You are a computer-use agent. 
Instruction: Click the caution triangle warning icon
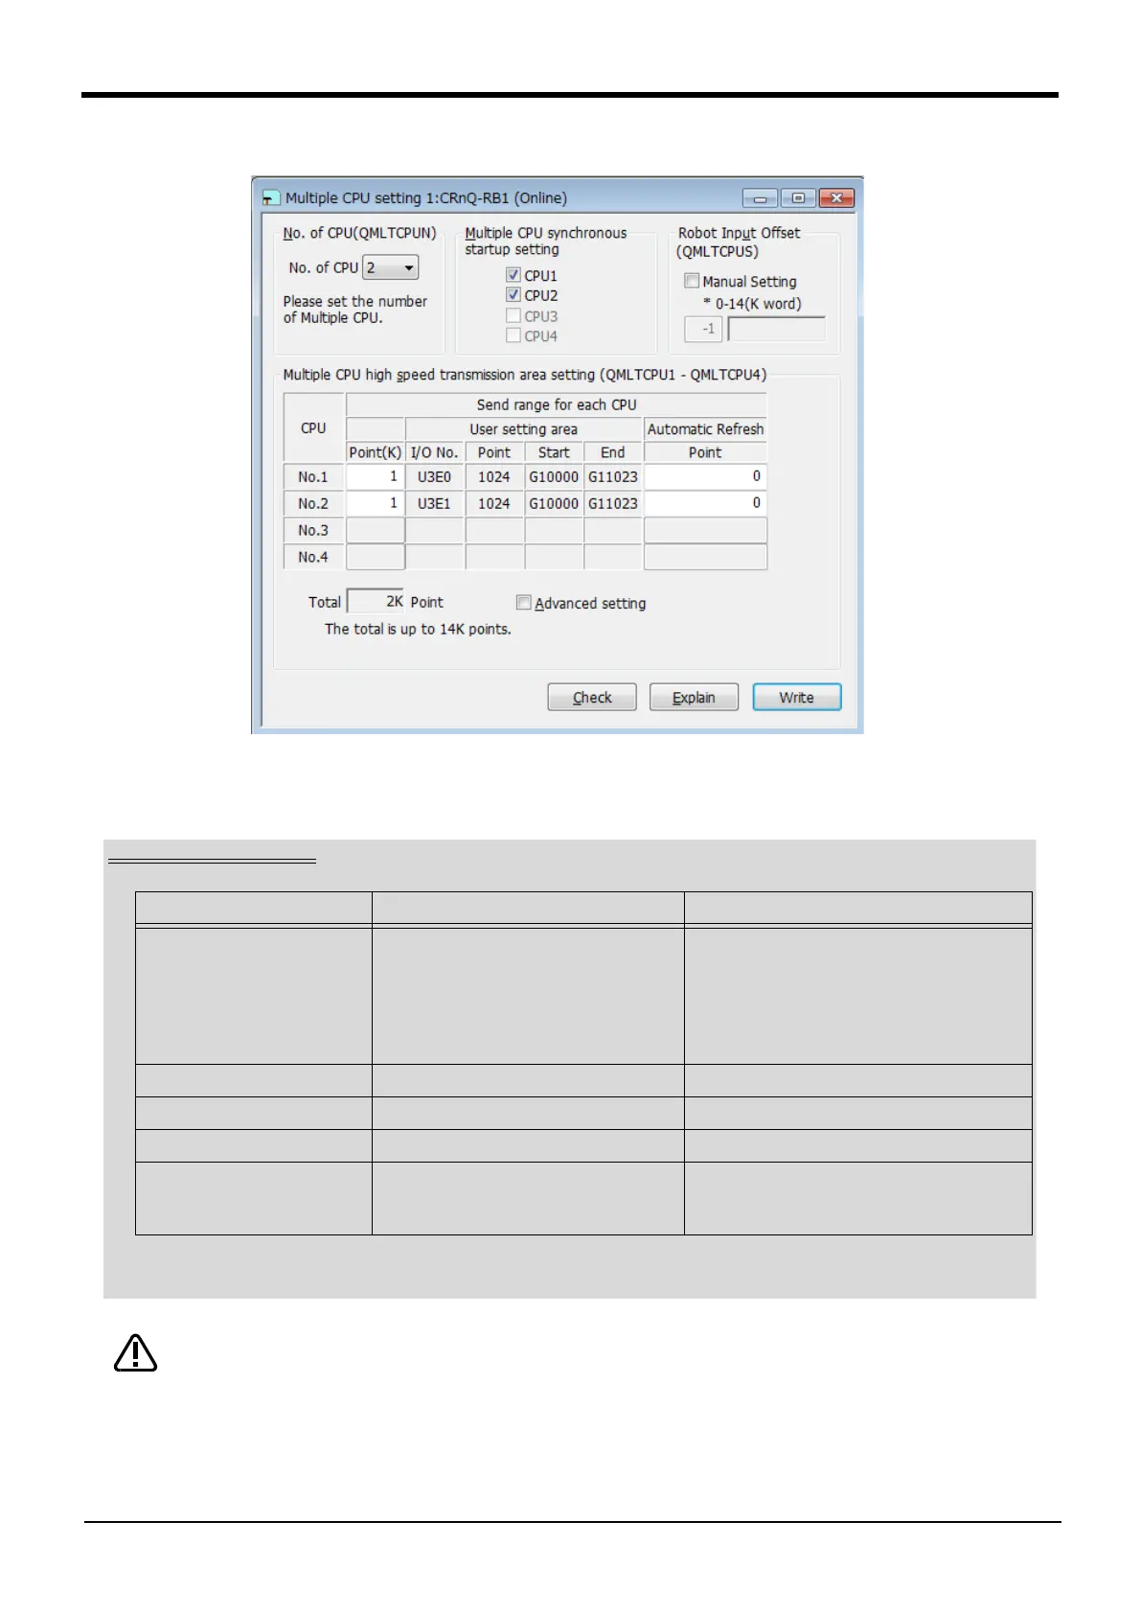[135, 1353]
